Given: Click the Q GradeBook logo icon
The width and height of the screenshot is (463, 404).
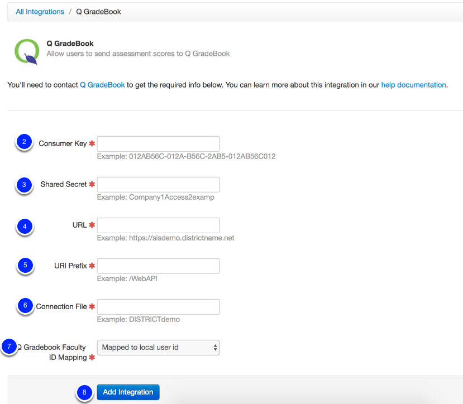Looking at the screenshot, I should pos(27,52).
